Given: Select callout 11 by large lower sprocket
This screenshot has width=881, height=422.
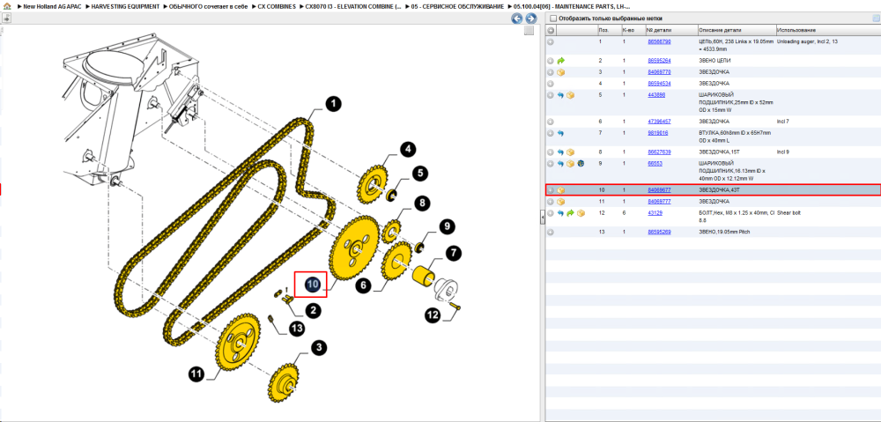Looking at the screenshot, I should click(196, 374).
